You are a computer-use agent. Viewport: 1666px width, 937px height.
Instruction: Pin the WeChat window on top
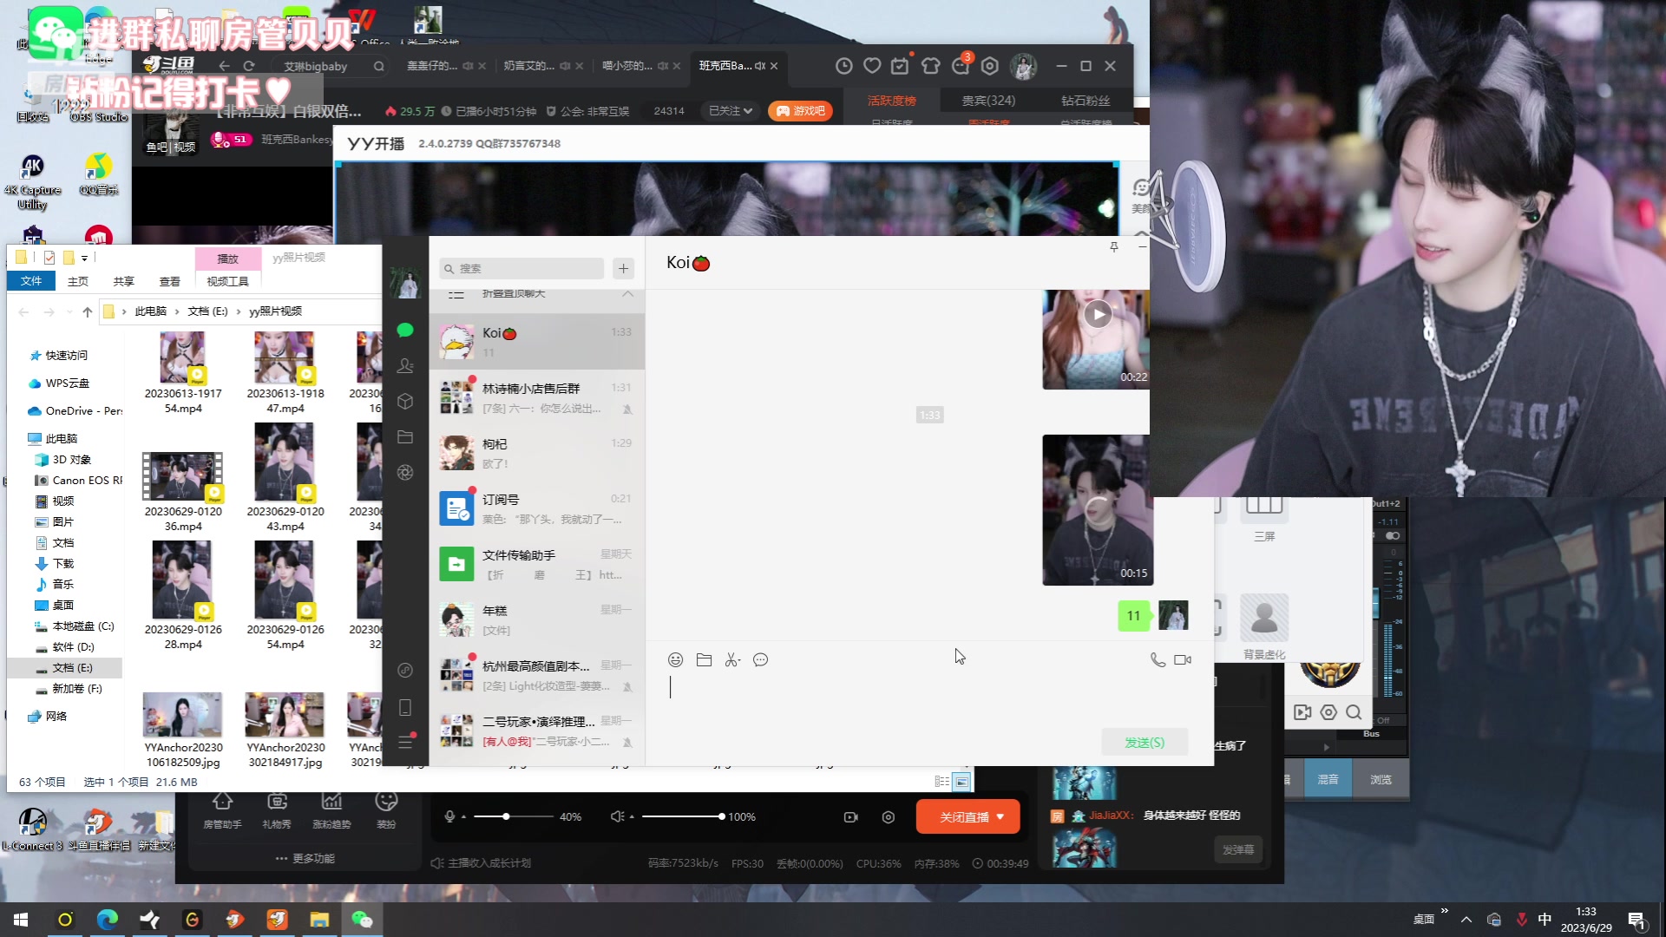pyautogui.click(x=1114, y=247)
